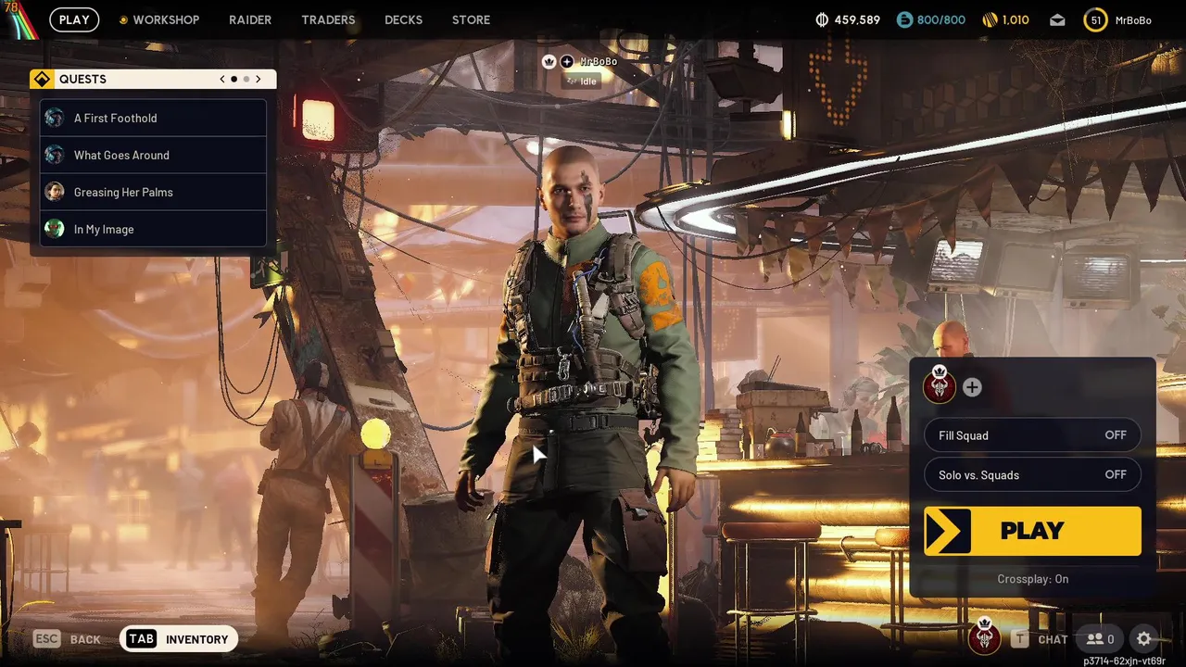Open CHAT with the T key button

(x=1040, y=639)
